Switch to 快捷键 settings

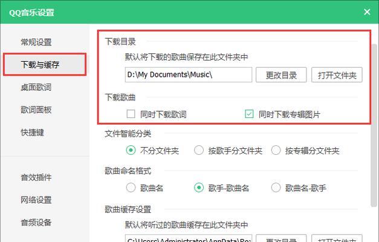(33, 132)
